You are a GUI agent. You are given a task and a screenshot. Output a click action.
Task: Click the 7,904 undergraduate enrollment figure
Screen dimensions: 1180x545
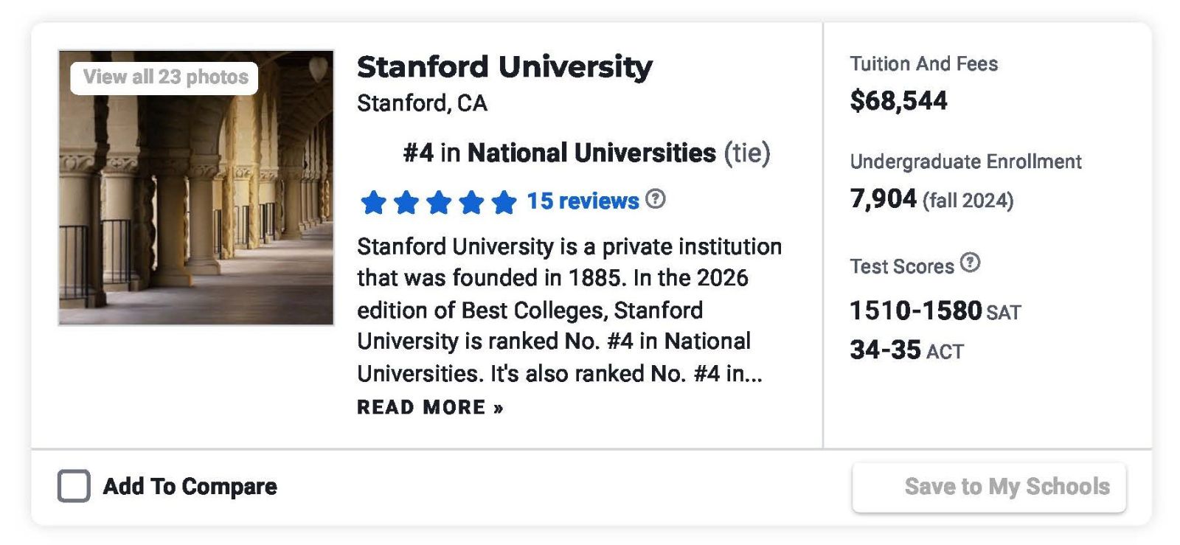point(883,199)
